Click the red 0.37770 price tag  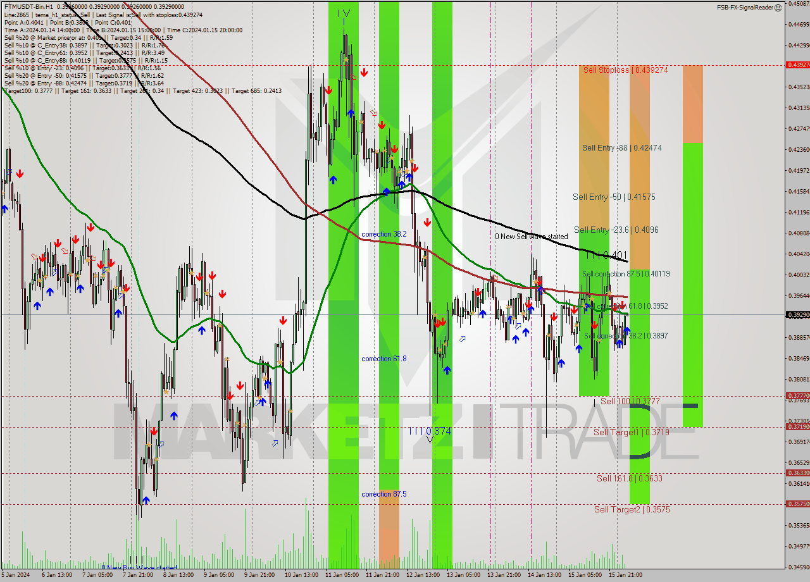797,396
